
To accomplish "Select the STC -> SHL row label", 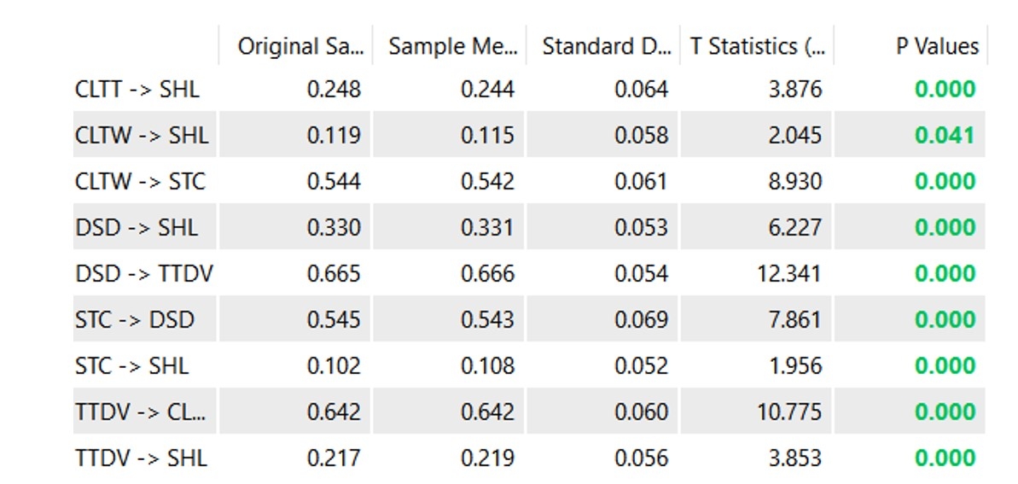I will pos(131,365).
